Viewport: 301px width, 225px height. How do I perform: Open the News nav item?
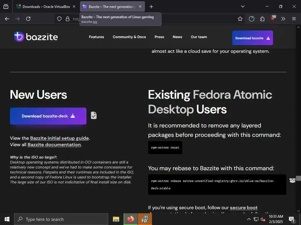[177, 37]
